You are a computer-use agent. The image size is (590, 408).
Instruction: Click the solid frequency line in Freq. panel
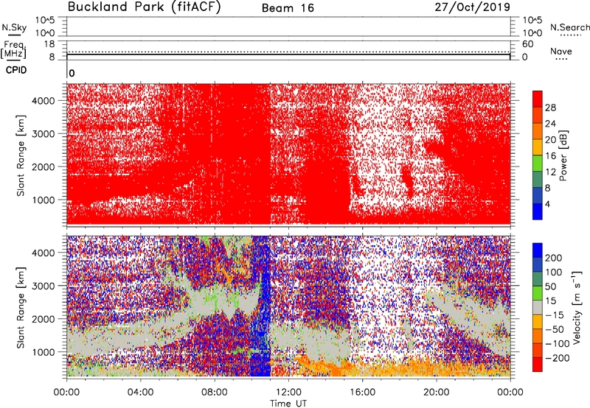[288, 54]
